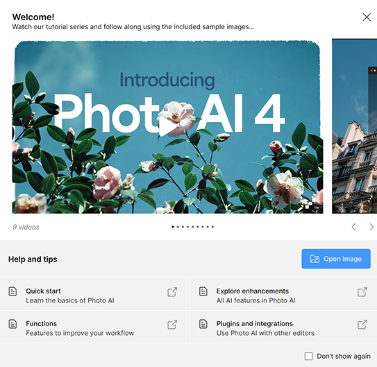Viewport: 377px width, 367px height.
Task: Click 'All AI features in Photo AI' text
Action: click(255, 300)
